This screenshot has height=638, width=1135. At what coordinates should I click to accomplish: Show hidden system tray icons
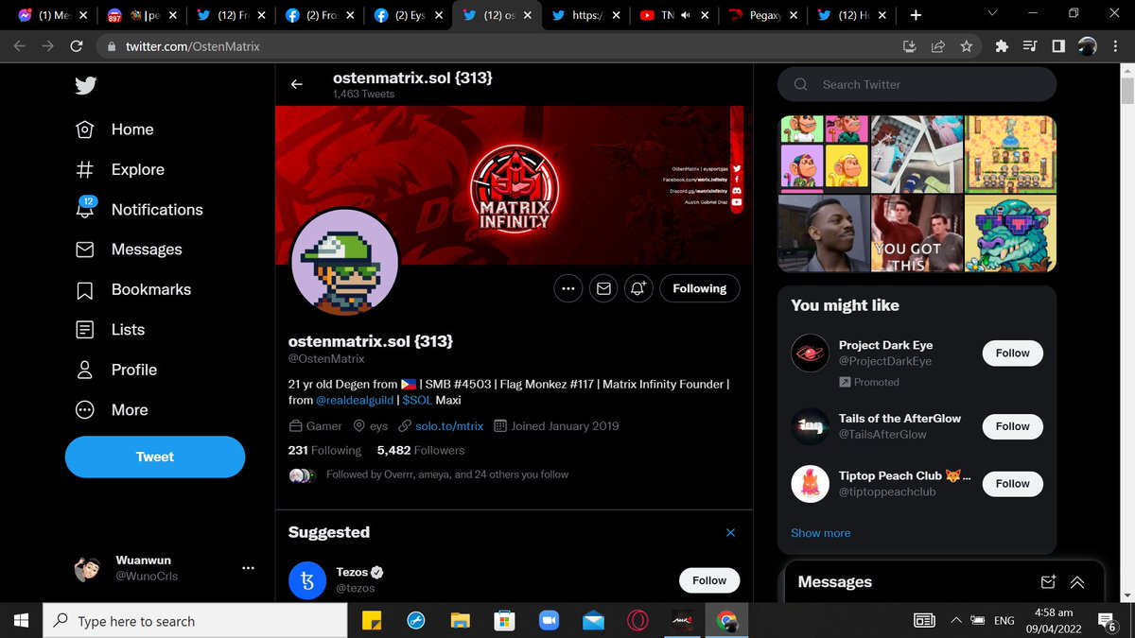click(955, 621)
